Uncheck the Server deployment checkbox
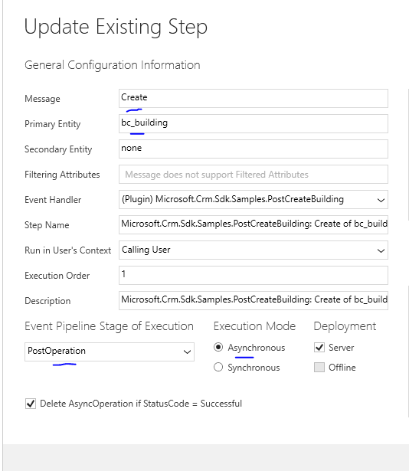This screenshot has width=409, height=471. pyautogui.click(x=319, y=347)
